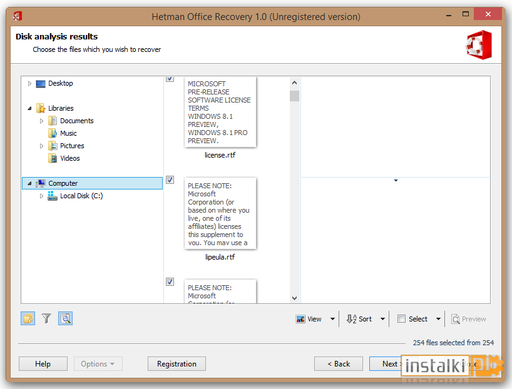Open the View dropdown arrow

click(x=332, y=319)
